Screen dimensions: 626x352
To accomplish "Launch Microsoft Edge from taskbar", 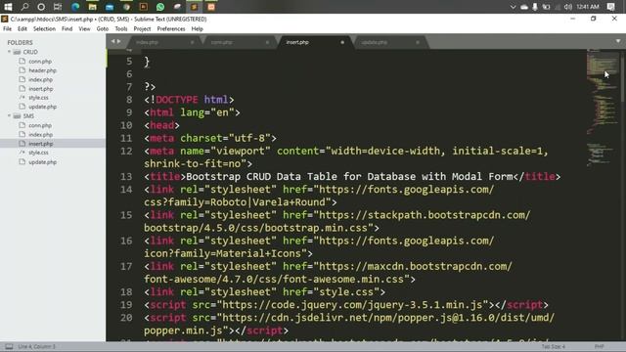I will [75, 7].
